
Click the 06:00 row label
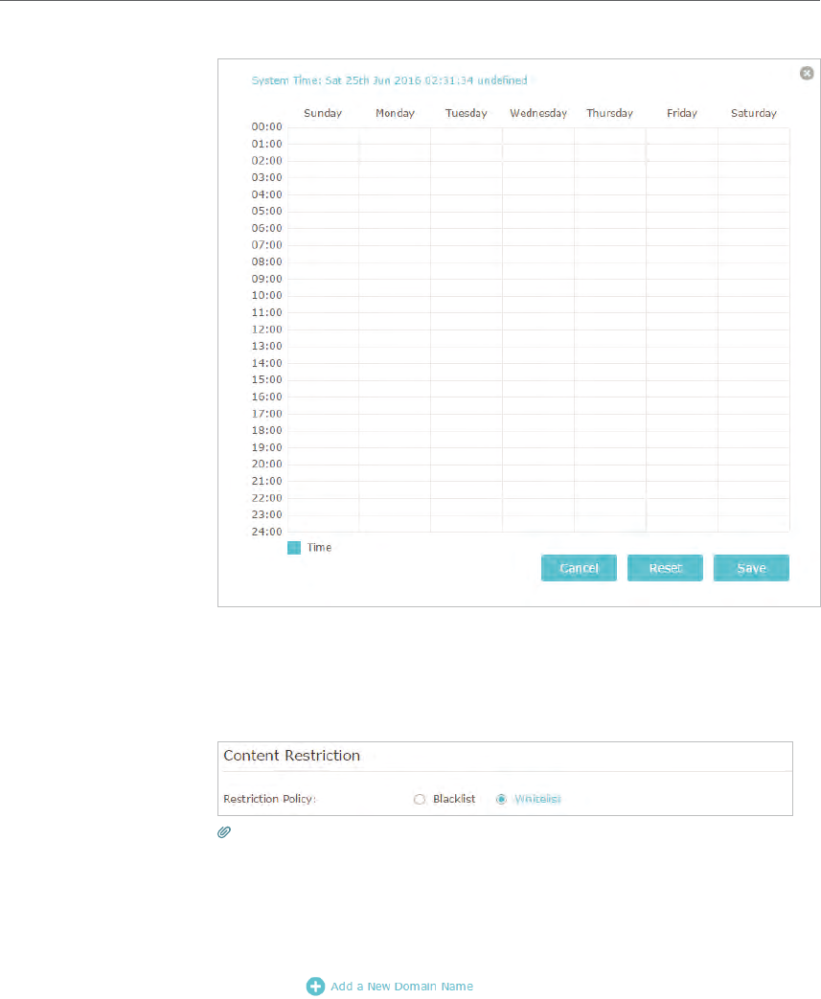tap(266, 228)
